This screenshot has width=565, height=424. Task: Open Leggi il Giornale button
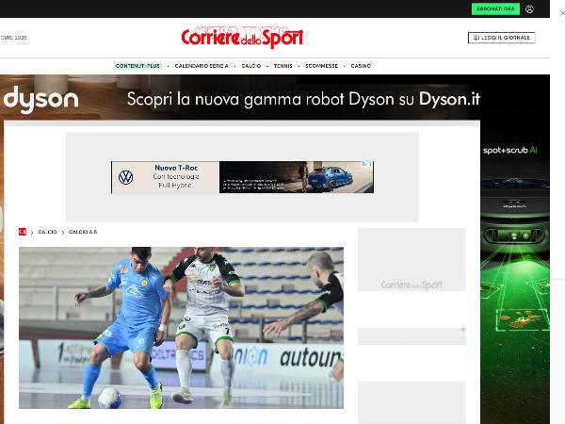(x=502, y=38)
